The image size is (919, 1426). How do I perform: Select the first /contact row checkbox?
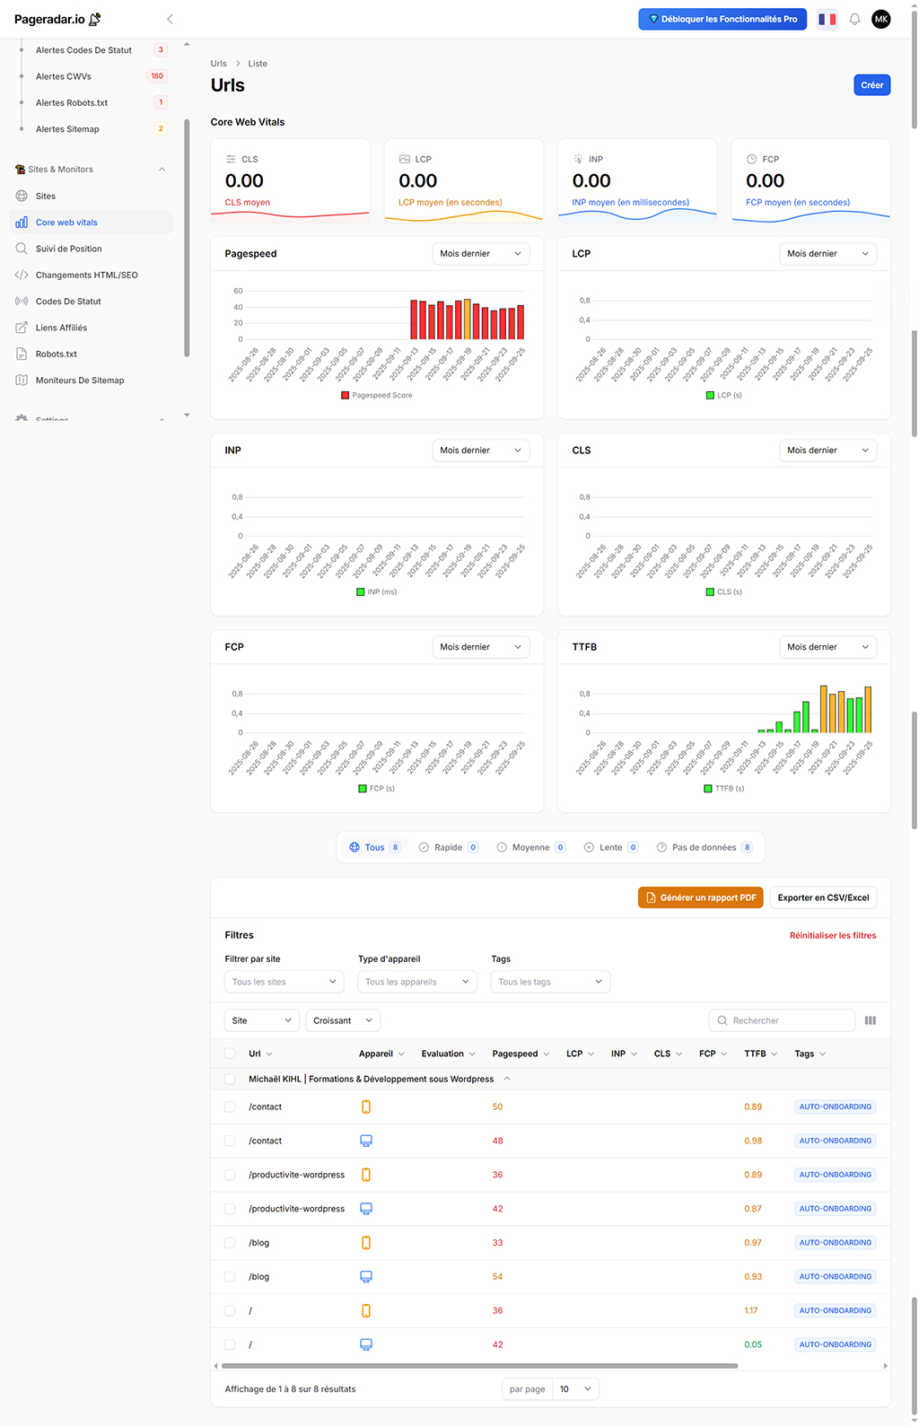click(230, 1107)
